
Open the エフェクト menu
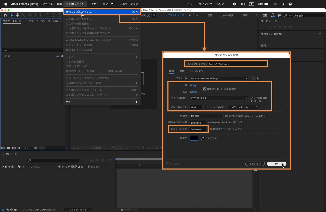click(109, 4)
